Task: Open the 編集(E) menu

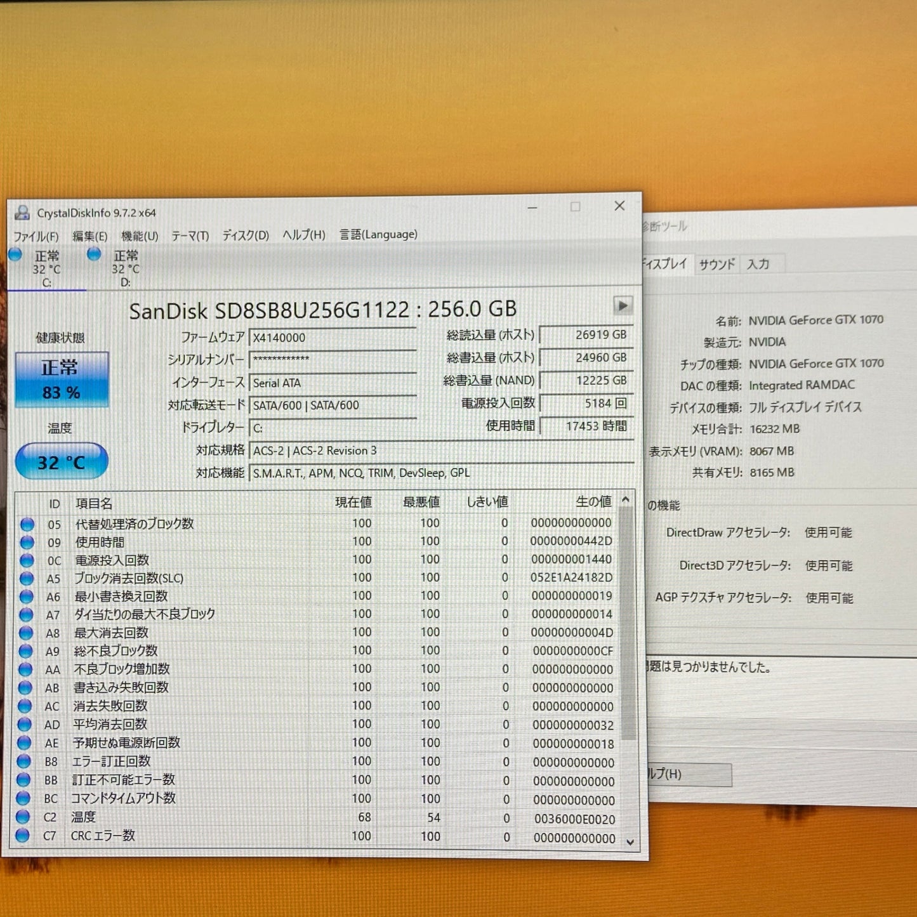Action: click(89, 236)
